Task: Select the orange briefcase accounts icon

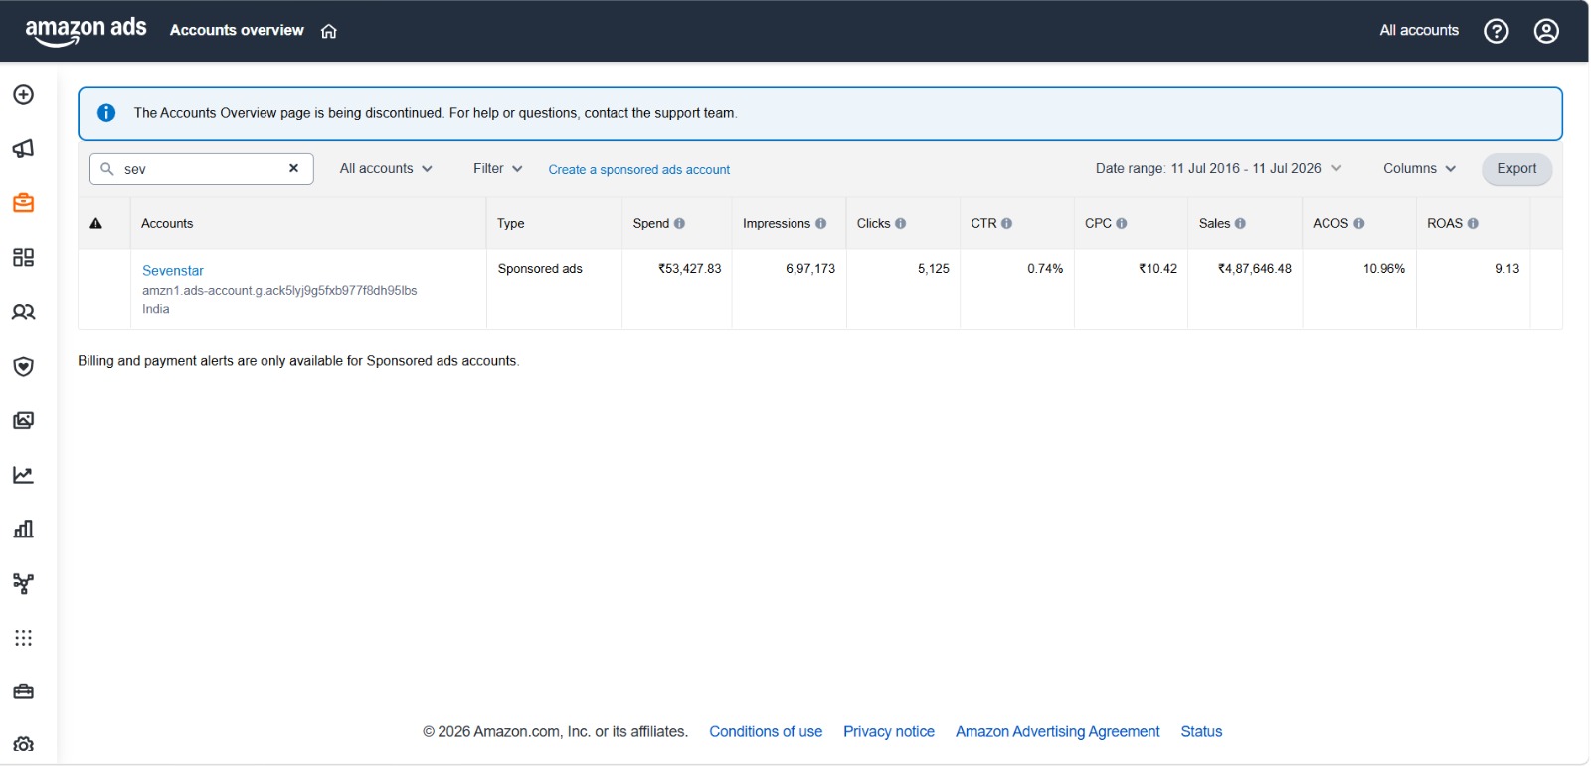Action: point(24,203)
